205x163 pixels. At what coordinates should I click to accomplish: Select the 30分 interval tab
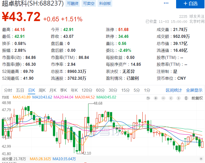point(113,90)
